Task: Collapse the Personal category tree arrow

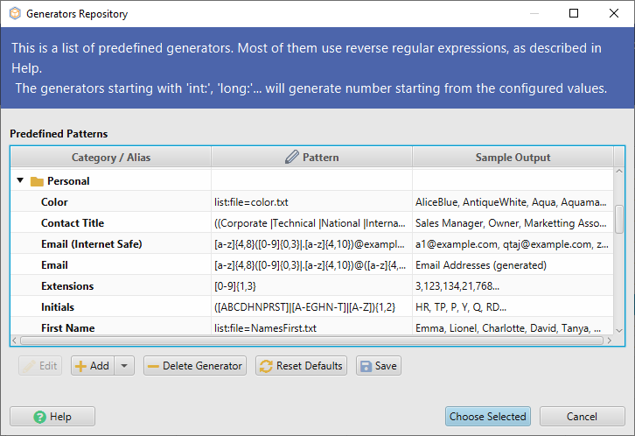Action: (x=20, y=181)
